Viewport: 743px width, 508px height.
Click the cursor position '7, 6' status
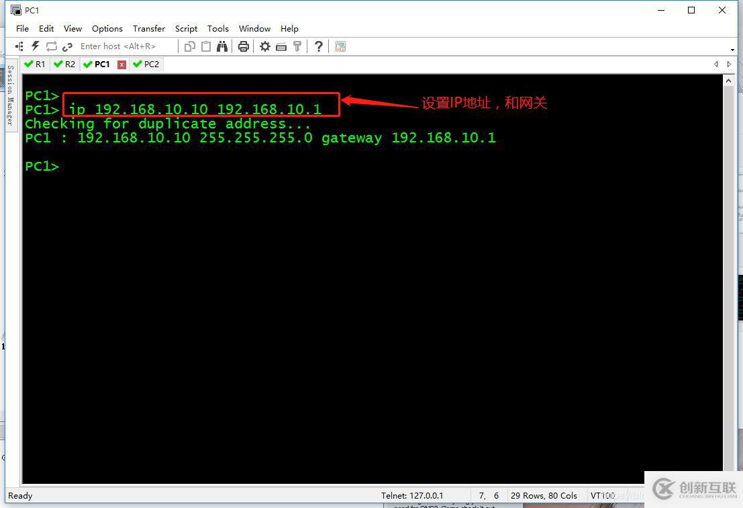(x=489, y=496)
